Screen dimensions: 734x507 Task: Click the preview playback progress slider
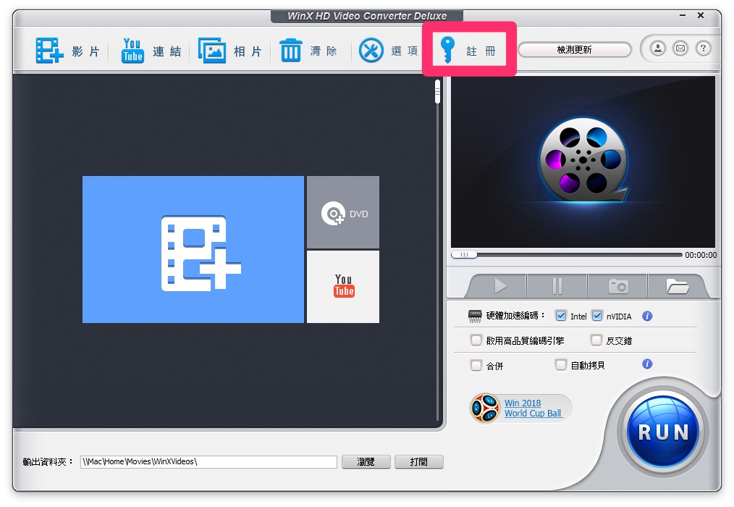(566, 255)
